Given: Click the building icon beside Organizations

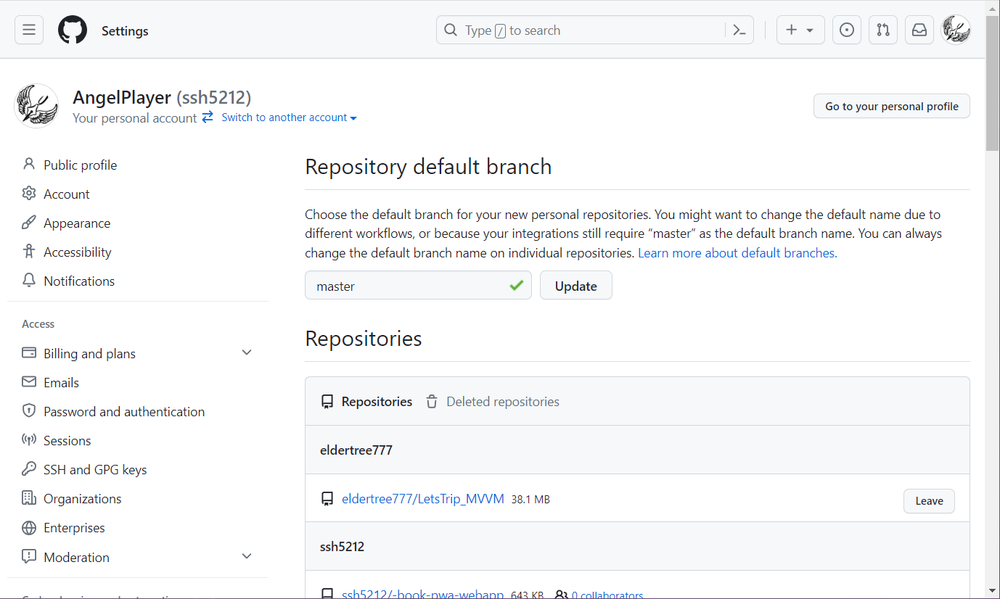Looking at the screenshot, I should pyautogui.click(x=29, y=498).
